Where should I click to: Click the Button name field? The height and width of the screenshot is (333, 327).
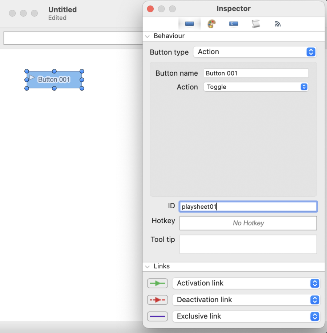256,73
